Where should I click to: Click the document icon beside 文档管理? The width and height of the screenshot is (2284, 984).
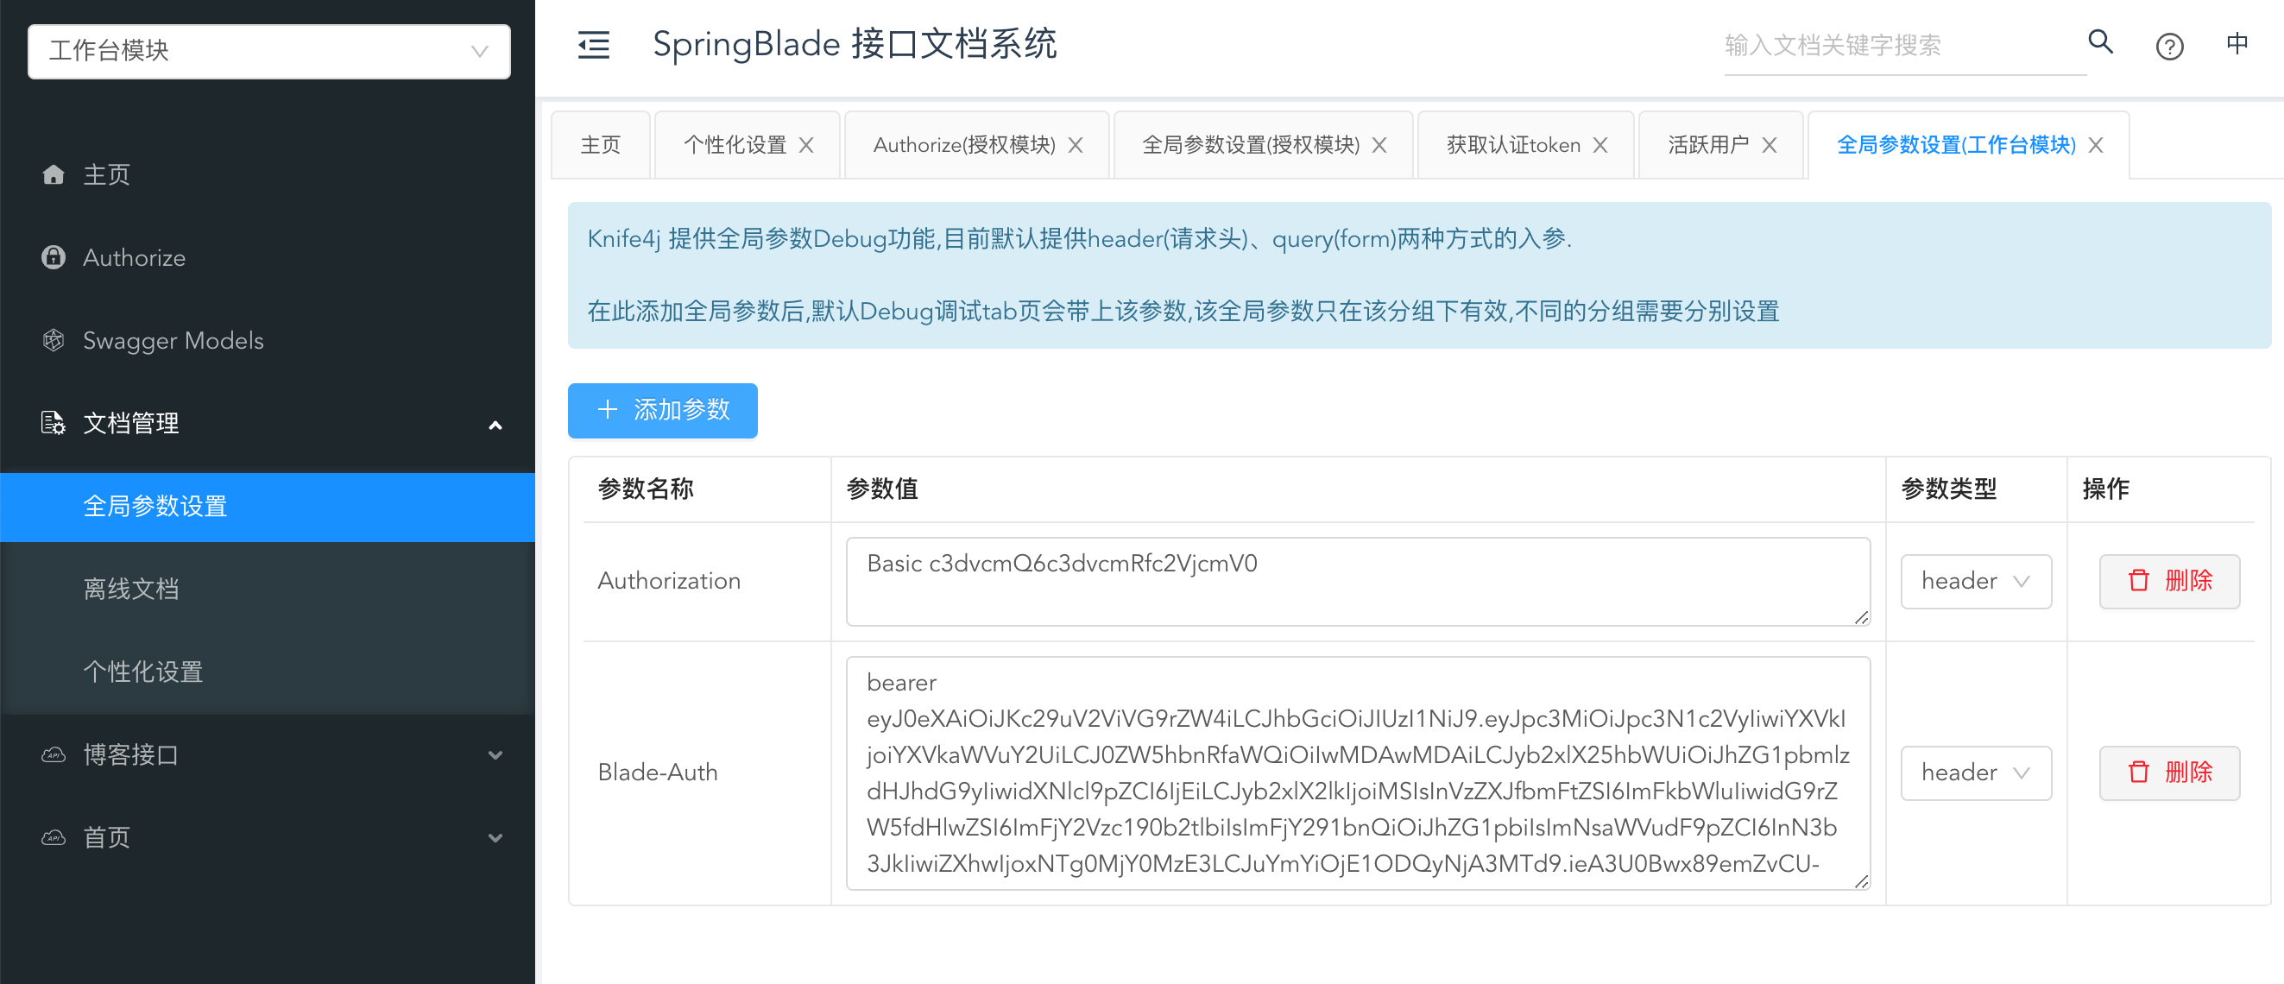54,423
